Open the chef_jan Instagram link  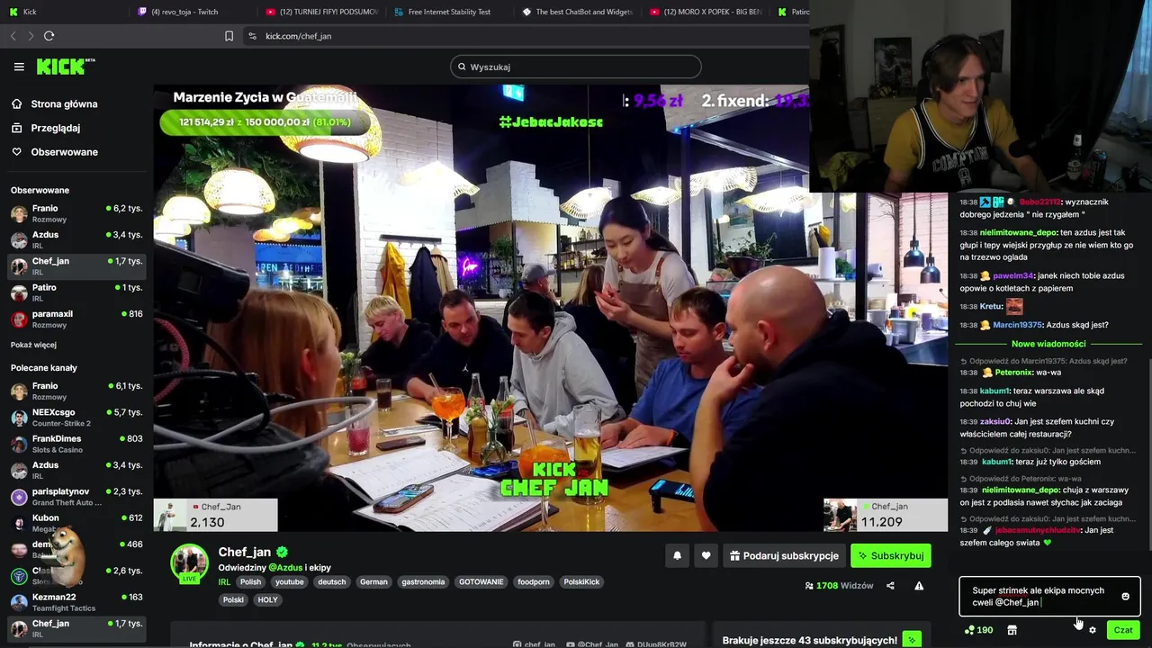(x=534, y=644)
